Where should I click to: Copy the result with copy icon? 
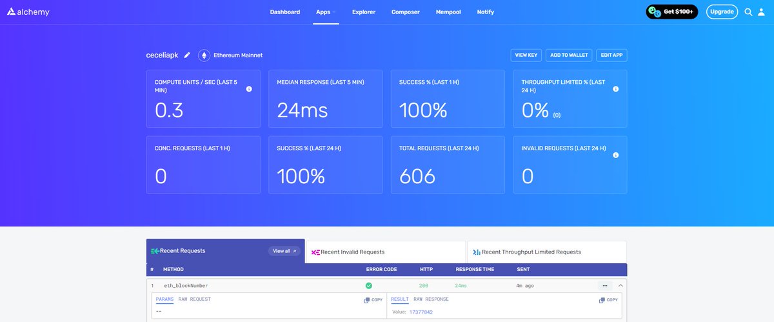pos(602,300)
